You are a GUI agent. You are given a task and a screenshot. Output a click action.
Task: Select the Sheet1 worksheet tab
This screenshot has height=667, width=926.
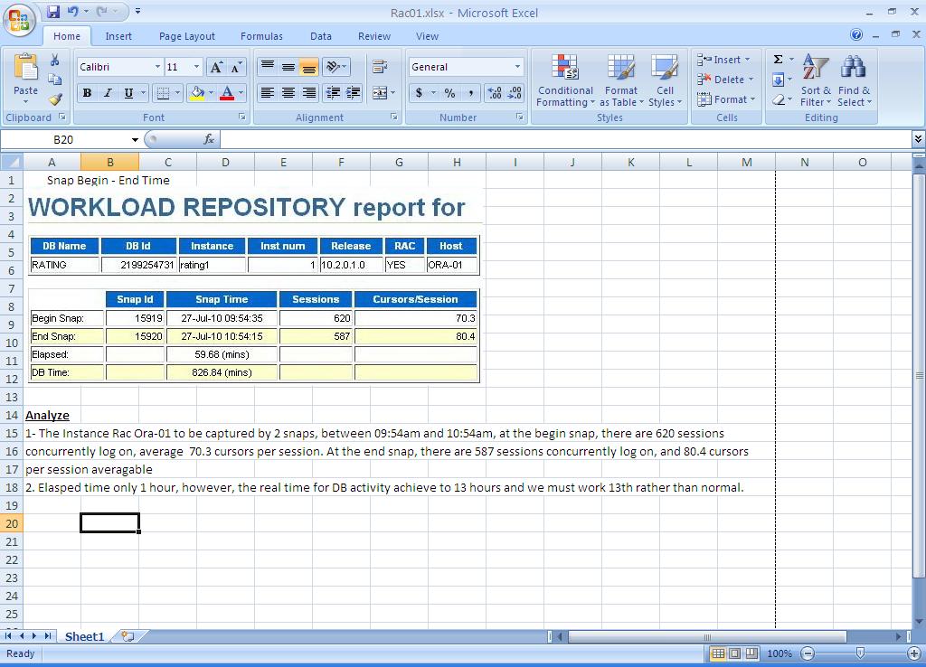click(84, 636)
